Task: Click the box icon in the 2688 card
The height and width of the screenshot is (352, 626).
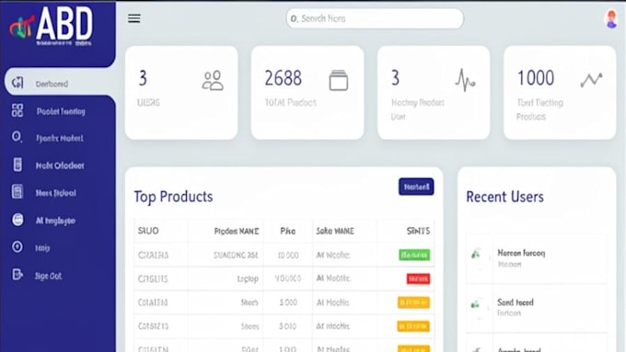Action: coord(339,80)
